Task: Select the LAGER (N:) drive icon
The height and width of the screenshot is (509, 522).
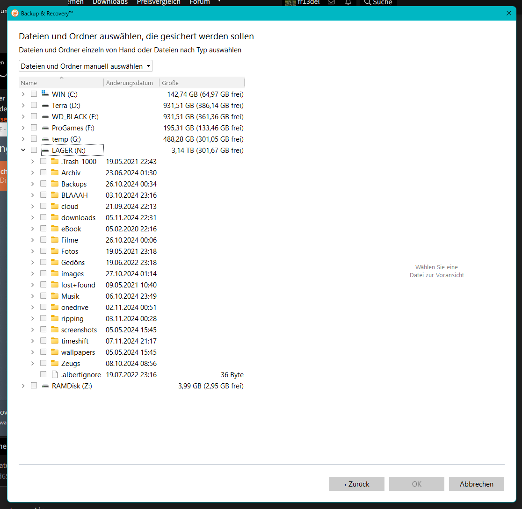Action: [x=44, y=150]
